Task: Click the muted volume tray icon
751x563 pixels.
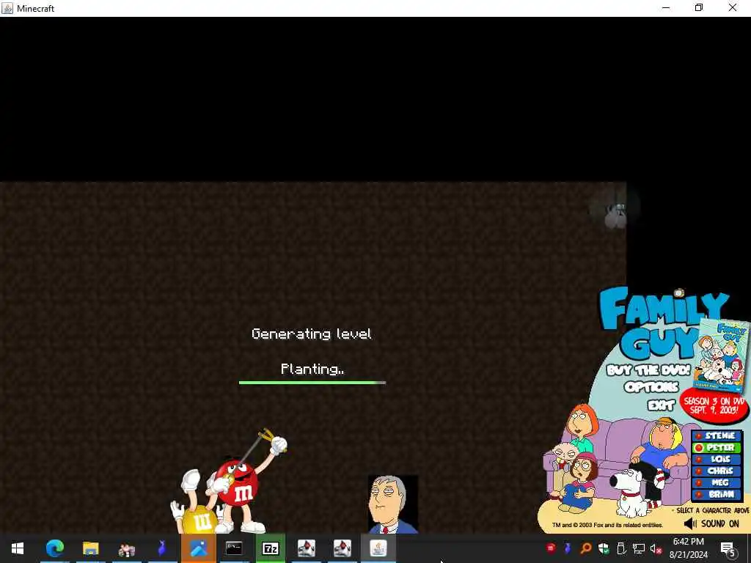Action: click(656, 548)
